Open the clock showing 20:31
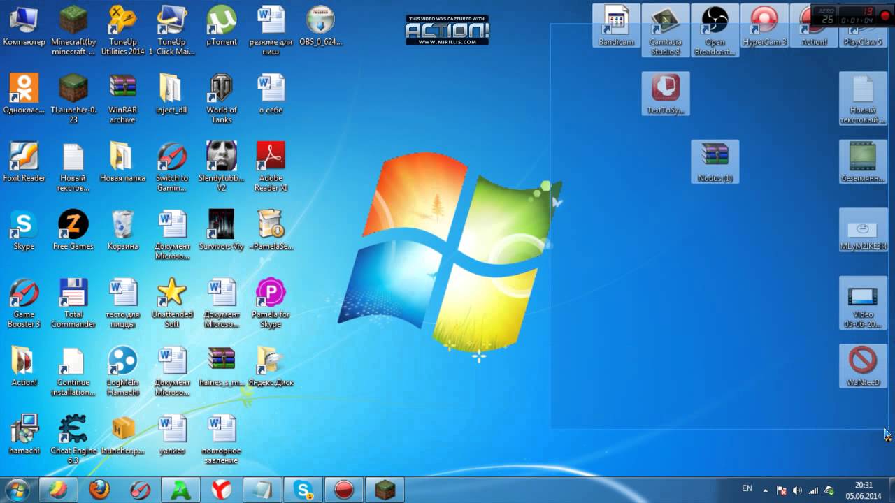Image resolution: width=895 pixels, height=503 pixels. [x=864, y=490]
